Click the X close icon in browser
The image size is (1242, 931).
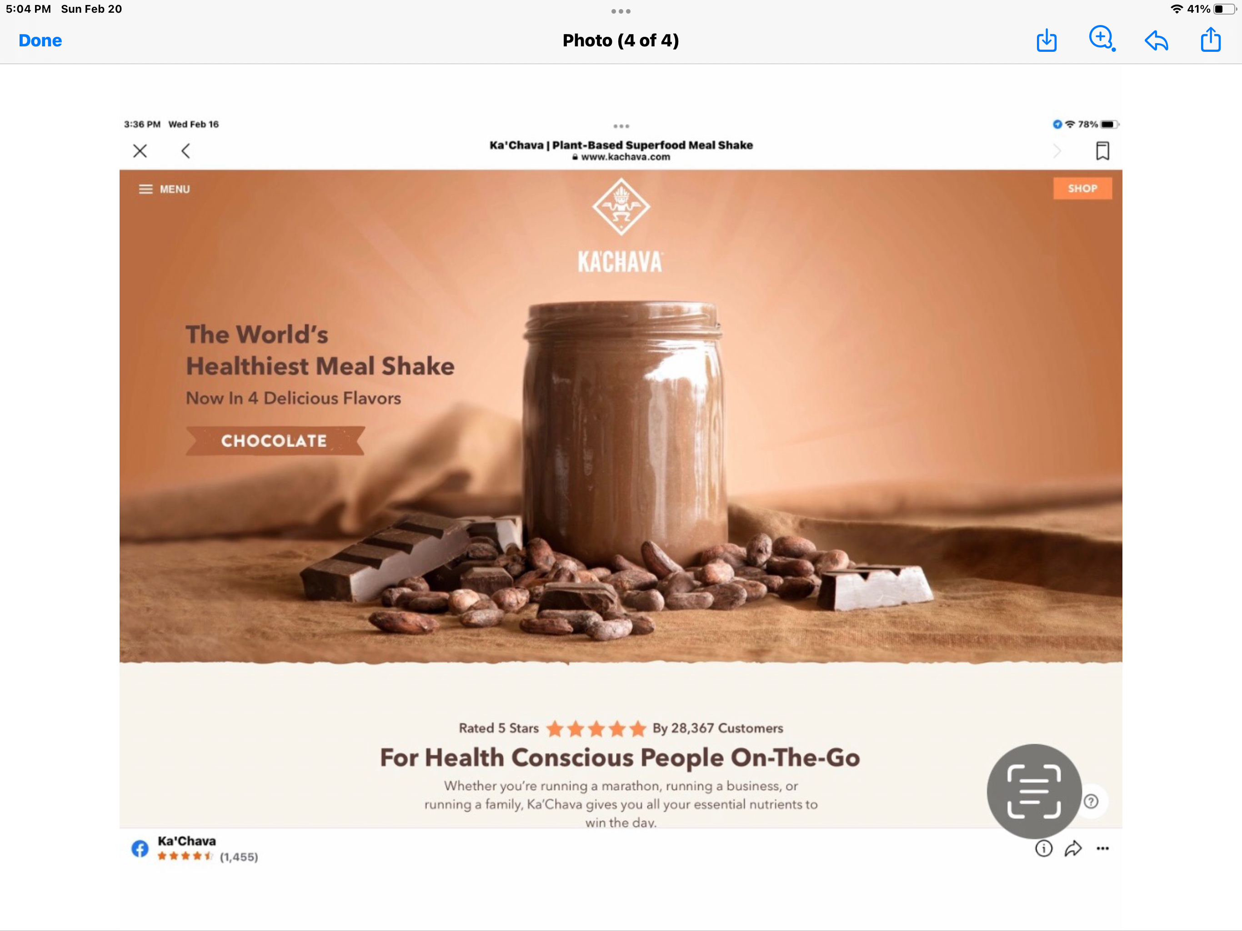[x=140, y=150]
